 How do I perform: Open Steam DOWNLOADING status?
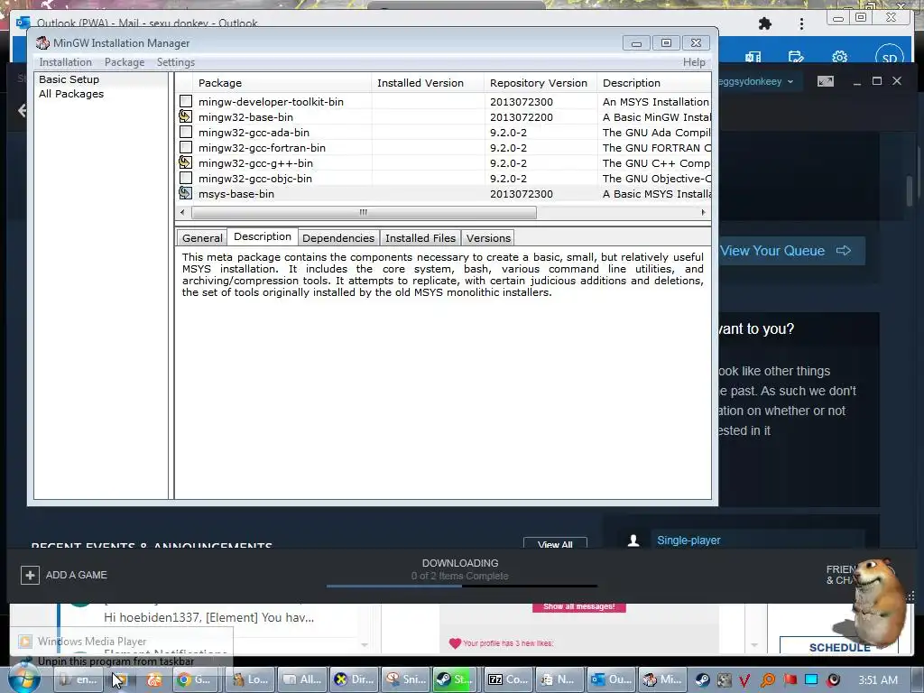coord(460,563)
